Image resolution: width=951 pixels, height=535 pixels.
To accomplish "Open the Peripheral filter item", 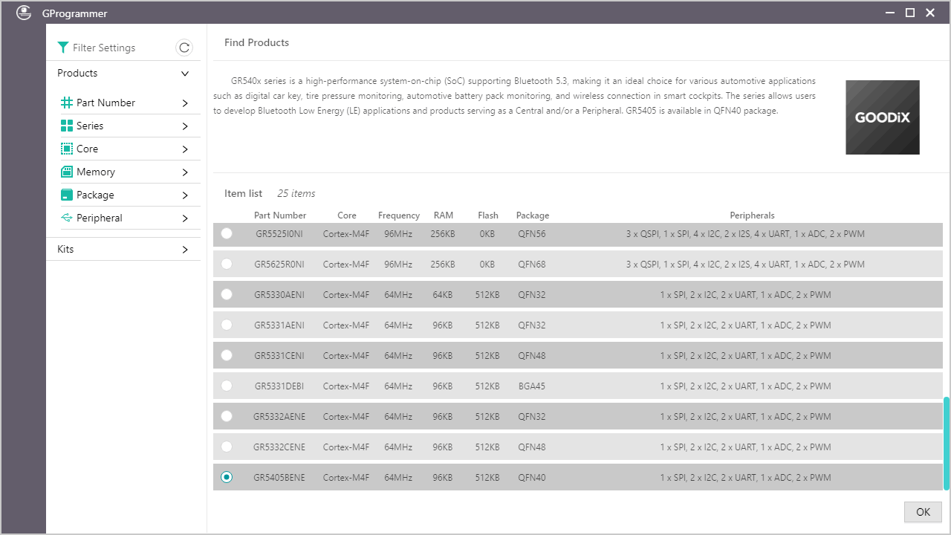I will tap(99, 218).
